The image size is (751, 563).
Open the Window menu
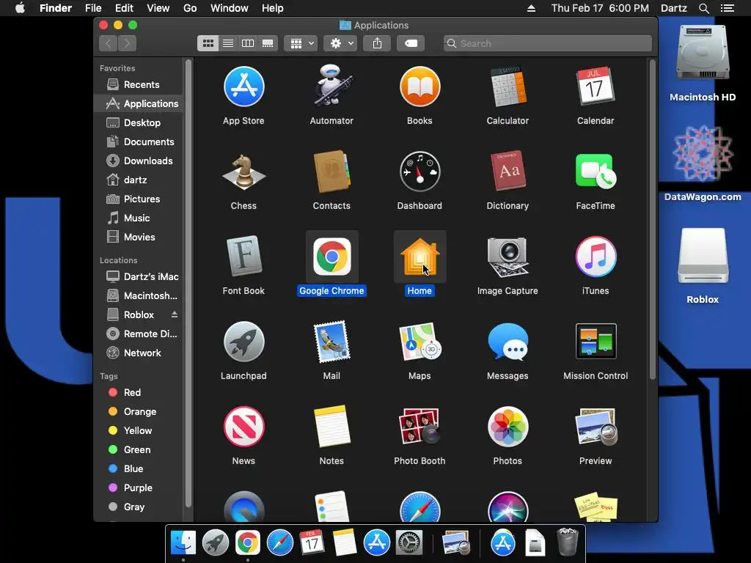[x=230, y=8]
